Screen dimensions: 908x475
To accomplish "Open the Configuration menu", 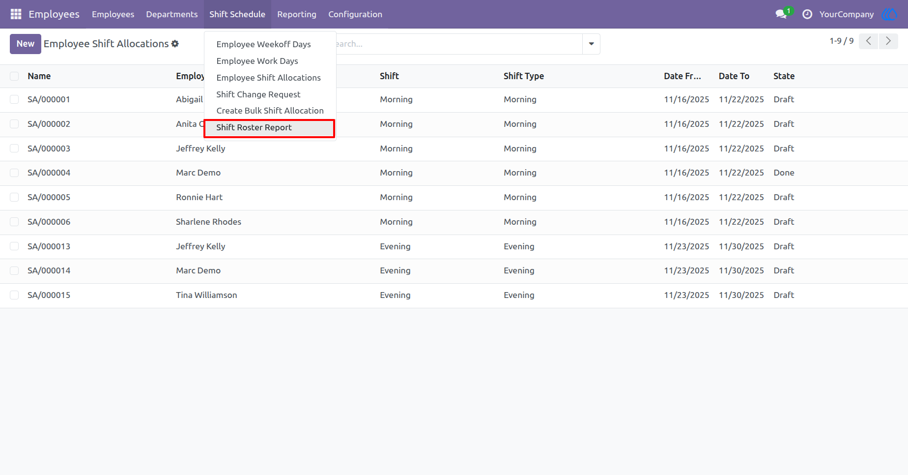I will point(355,14).
